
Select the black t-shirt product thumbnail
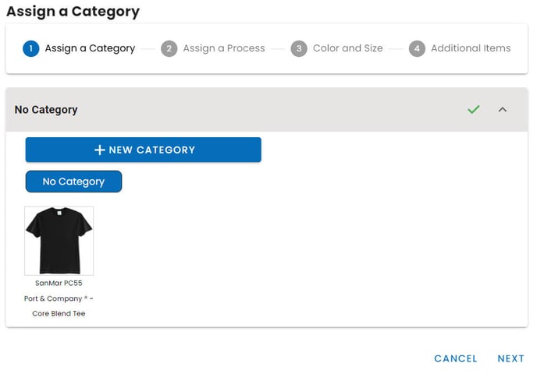[59, 240]
